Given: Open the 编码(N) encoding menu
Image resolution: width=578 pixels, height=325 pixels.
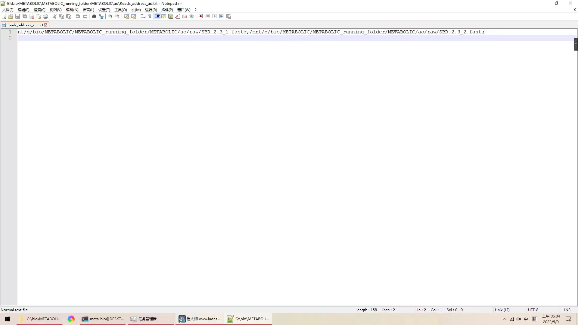Looking at the screenshot, I should pyautogui.click(x=72, y=10).
